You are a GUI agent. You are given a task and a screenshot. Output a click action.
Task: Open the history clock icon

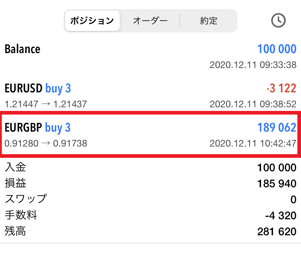pyautogui.click(x=278, y=20)
